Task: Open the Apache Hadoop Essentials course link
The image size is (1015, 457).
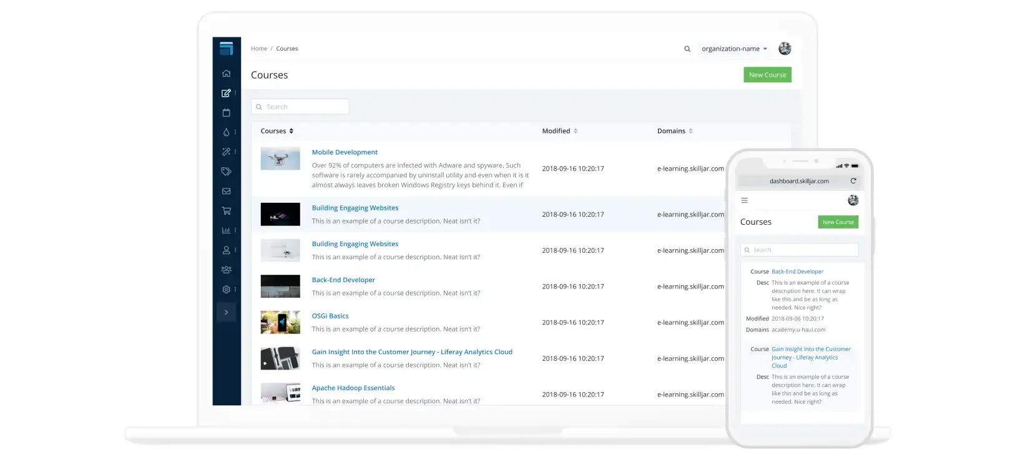Action: [353, 388]
